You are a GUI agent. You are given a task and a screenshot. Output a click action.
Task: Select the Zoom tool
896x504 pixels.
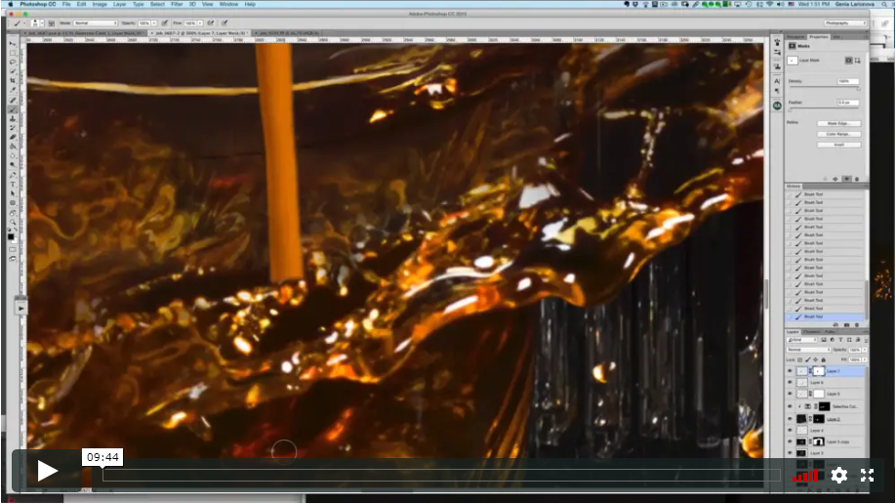coord(13,222)
